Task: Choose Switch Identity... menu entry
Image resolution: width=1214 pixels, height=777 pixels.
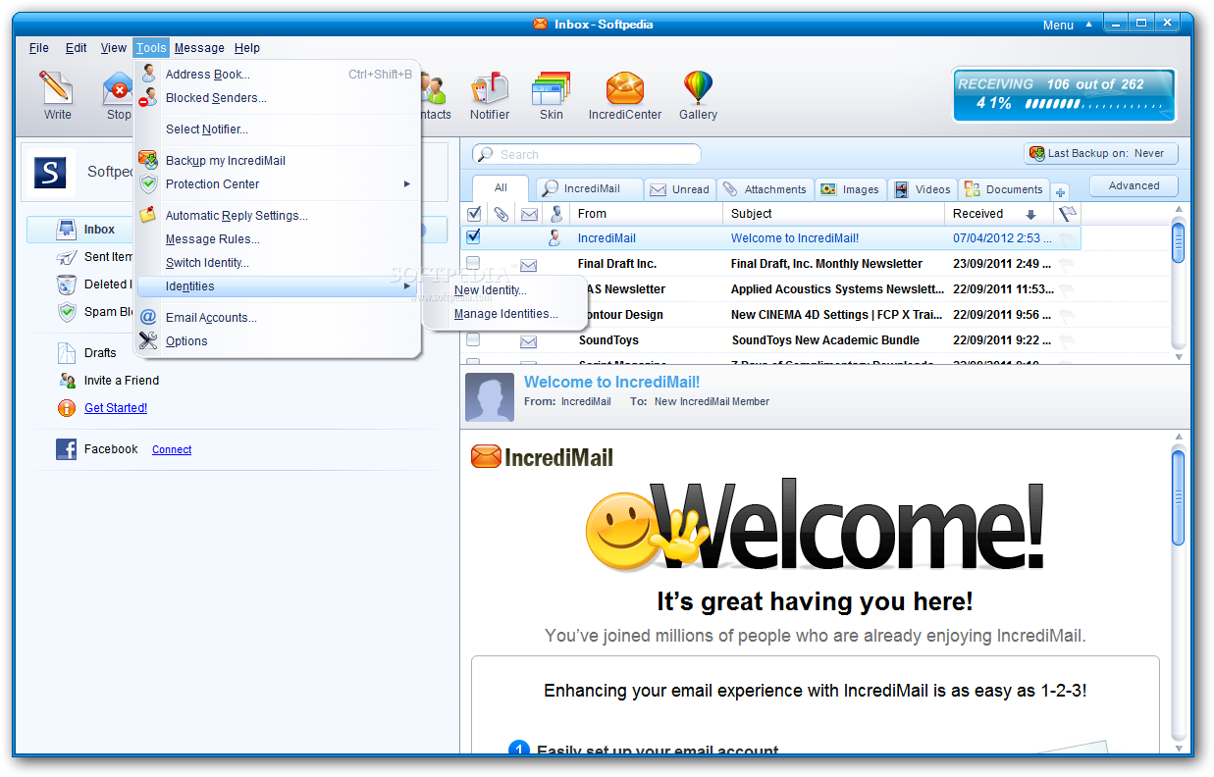Action: coord(207,262)
